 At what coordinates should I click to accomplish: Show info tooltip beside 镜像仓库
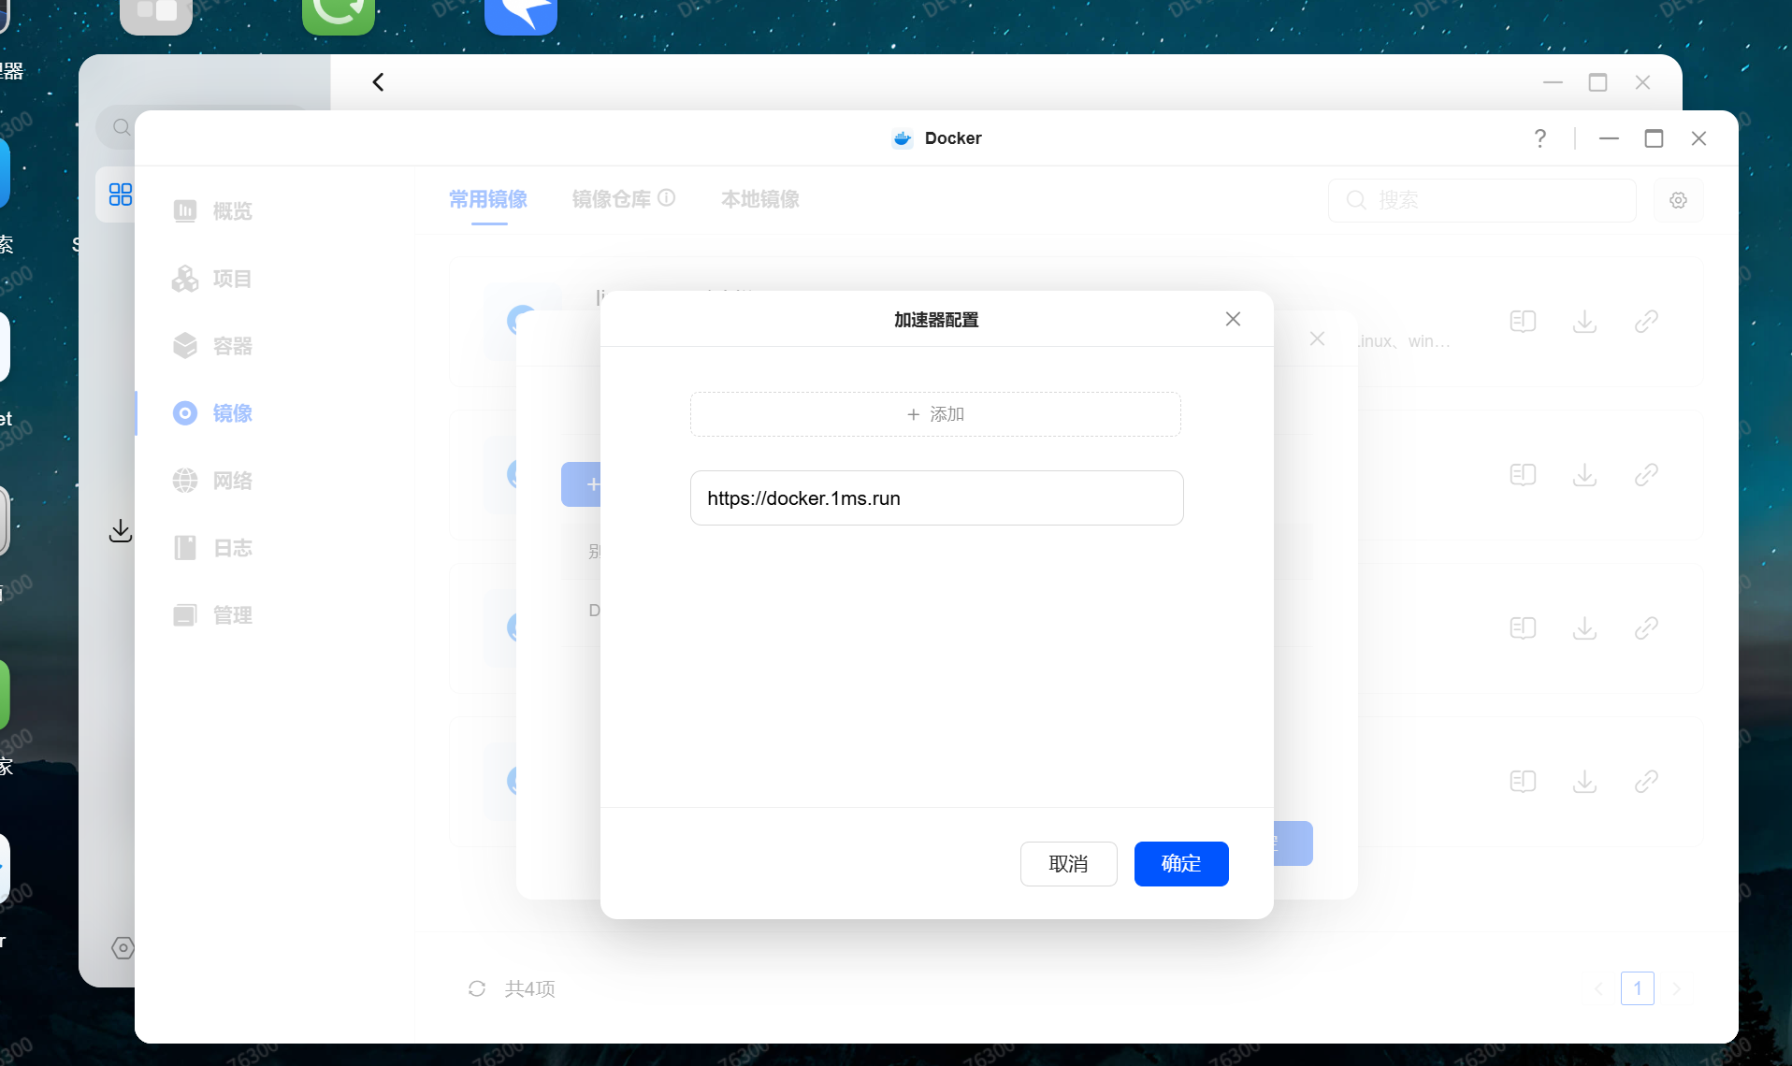coord(667,197)
